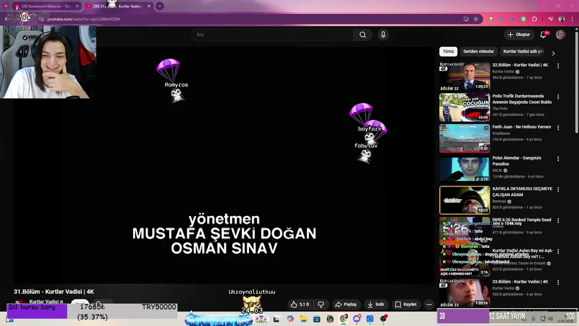This screenshot has height=326, width=579.
Task: Start voice search with the microphone icon
Action: pos(383,35)
